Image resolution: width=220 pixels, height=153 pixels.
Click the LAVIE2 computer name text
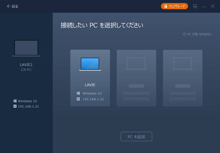pyautogui.click(x=26, y=65)
